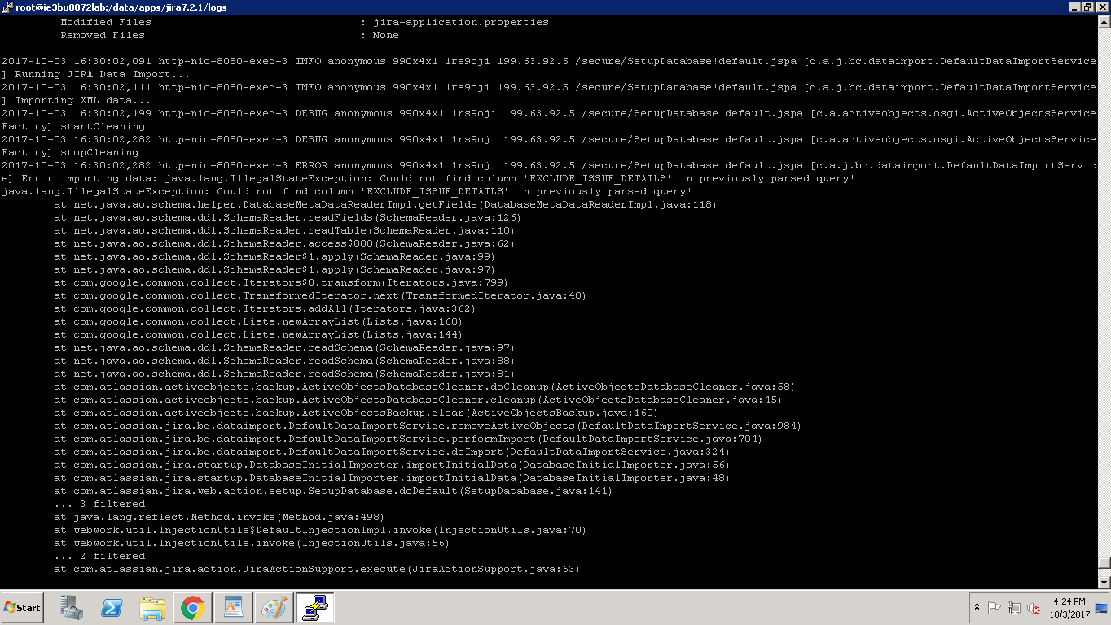
Task: Click the SchemaReader.readFields stack line
Action: [288, 217]
